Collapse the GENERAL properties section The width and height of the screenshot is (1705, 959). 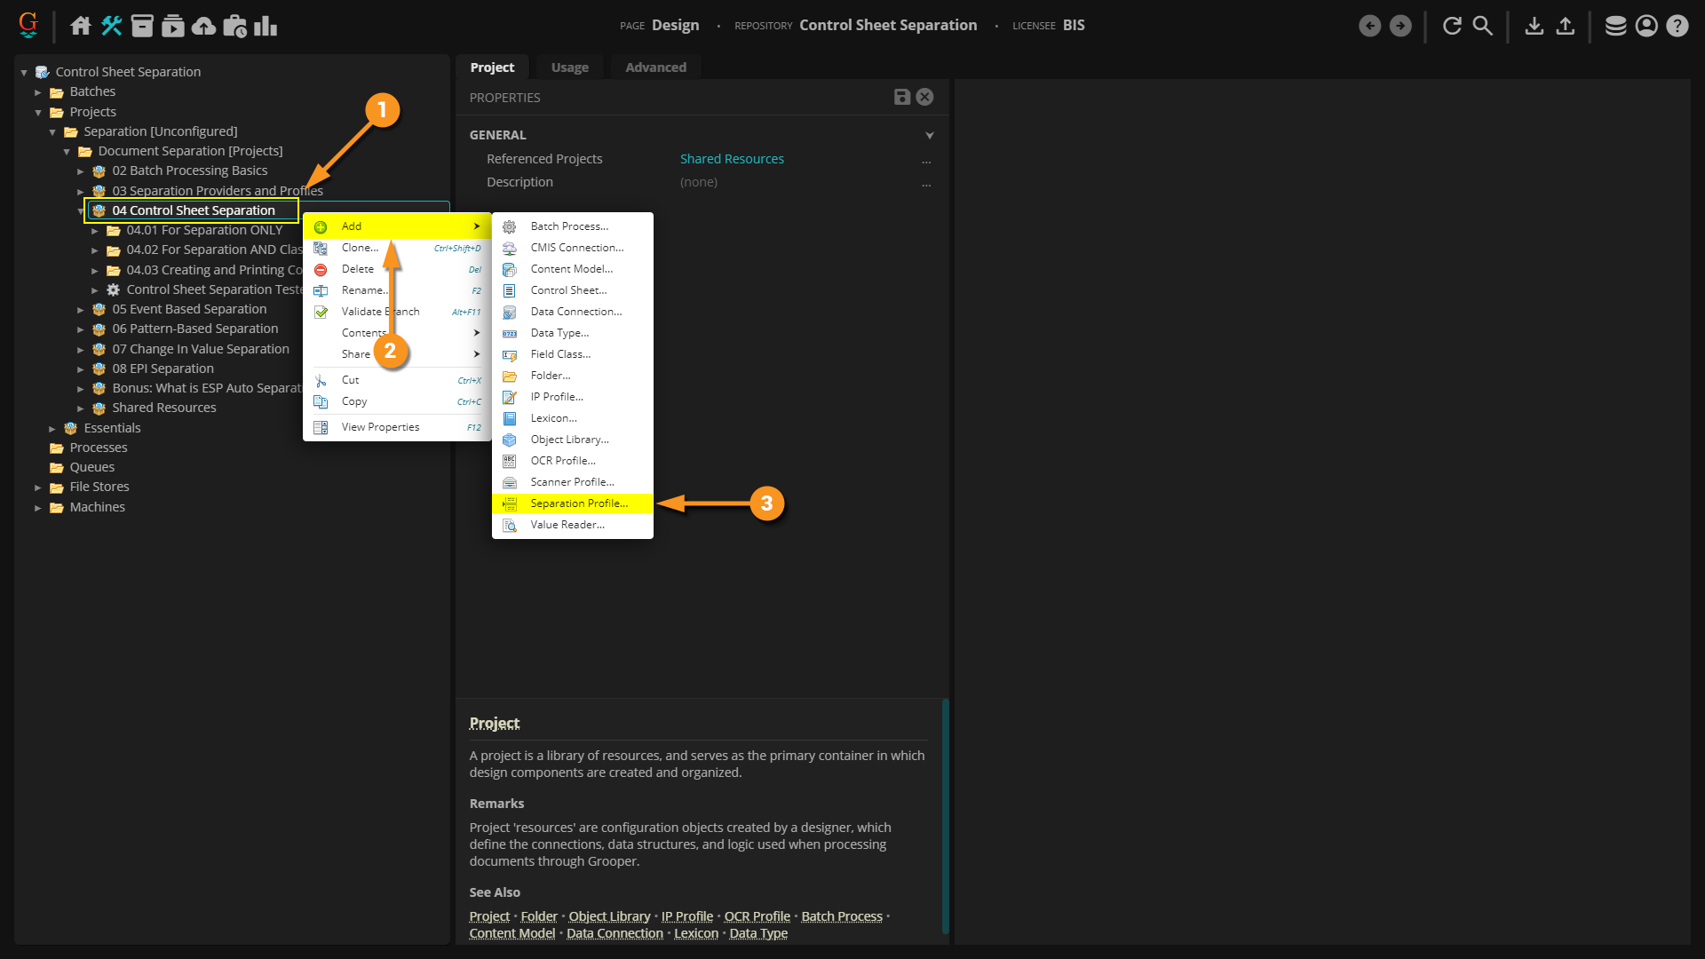point(929,135)
